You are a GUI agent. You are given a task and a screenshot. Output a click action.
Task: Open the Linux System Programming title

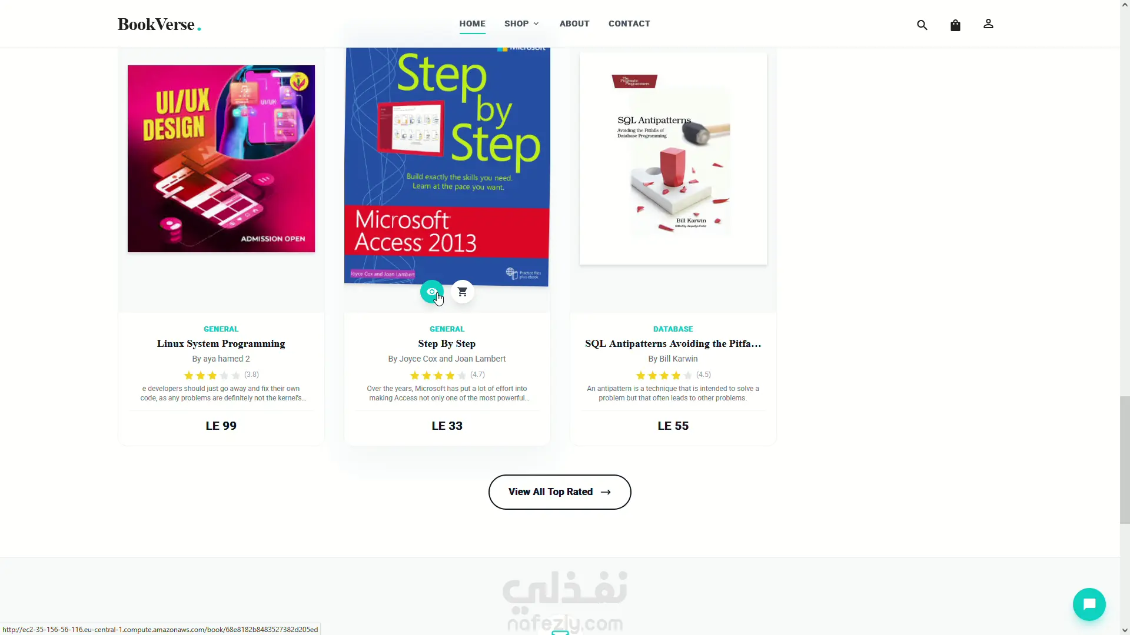(x=221, y=343)
